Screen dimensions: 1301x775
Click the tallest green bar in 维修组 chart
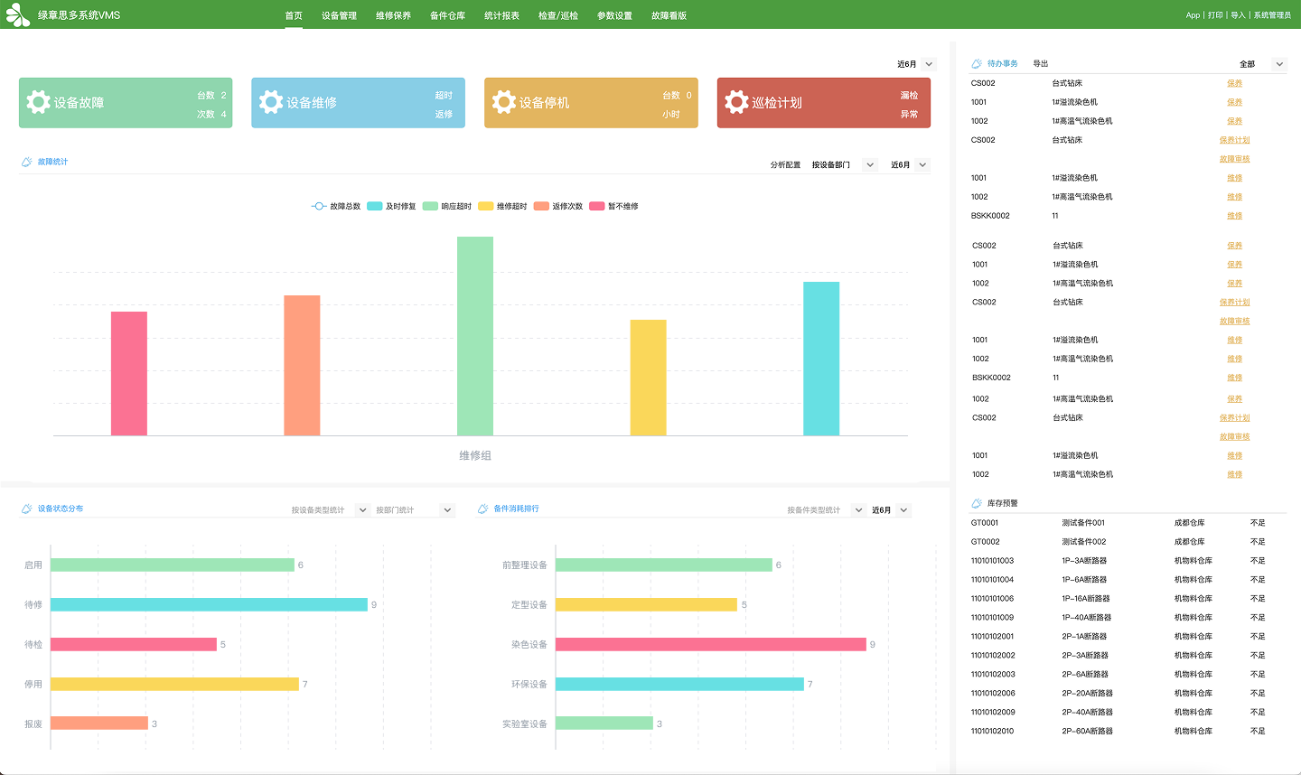tap(475, 336)
